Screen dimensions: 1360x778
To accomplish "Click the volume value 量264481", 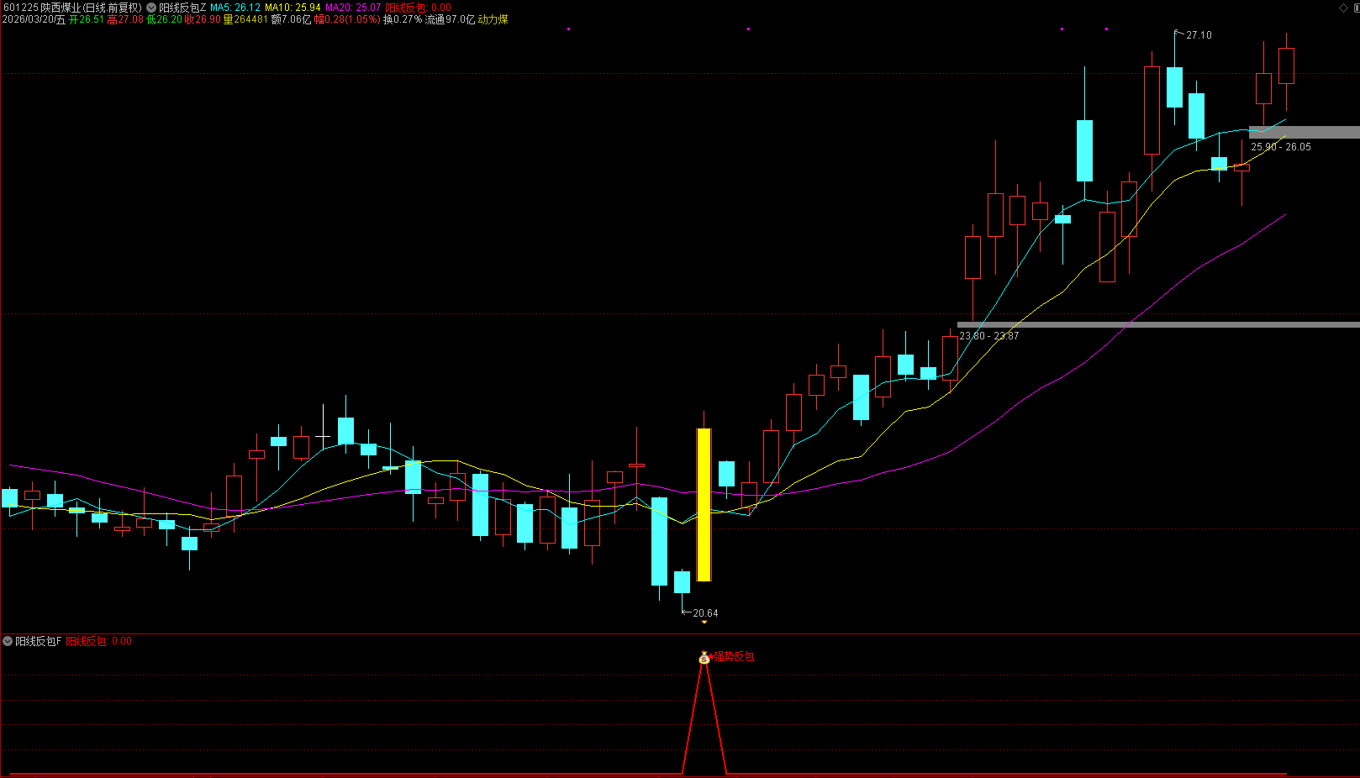I will click(x=245, y=19).
